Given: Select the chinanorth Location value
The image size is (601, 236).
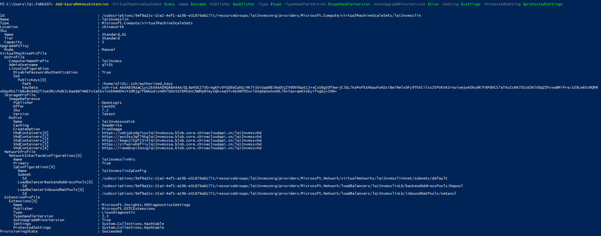Looking at the screenshot, I should pos(113,27).
